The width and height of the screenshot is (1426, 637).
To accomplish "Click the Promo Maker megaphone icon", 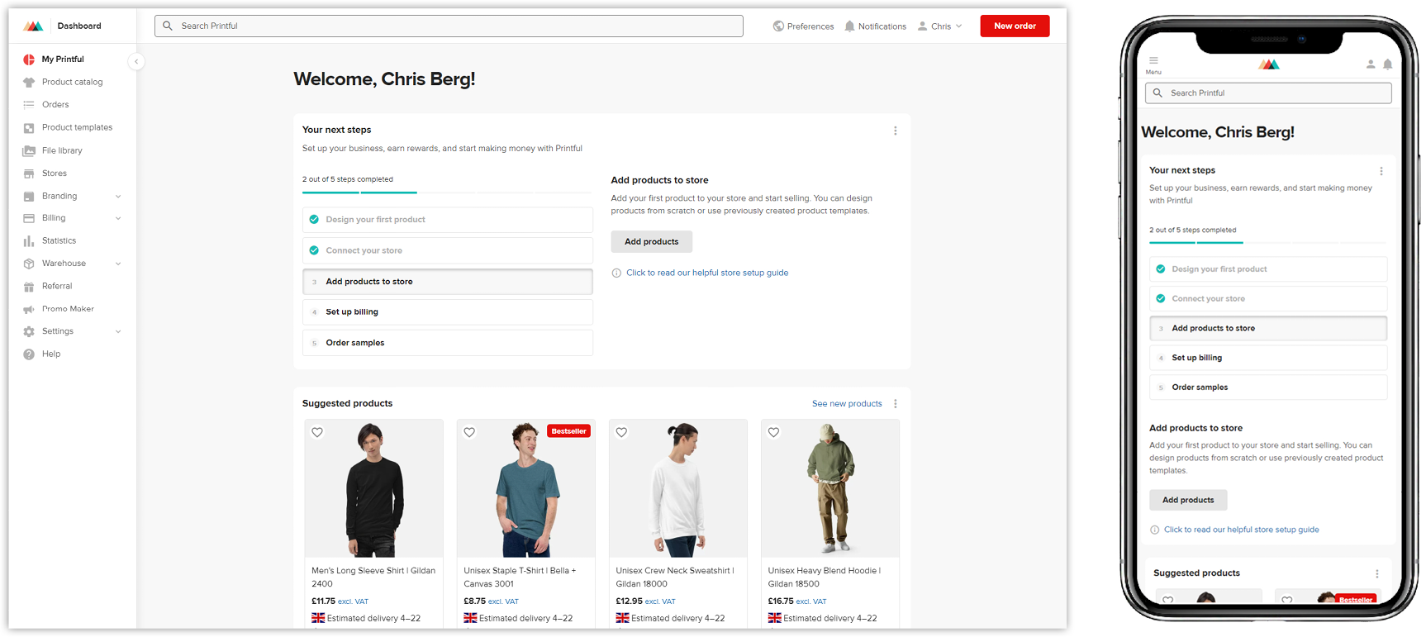I will point(29,309).
